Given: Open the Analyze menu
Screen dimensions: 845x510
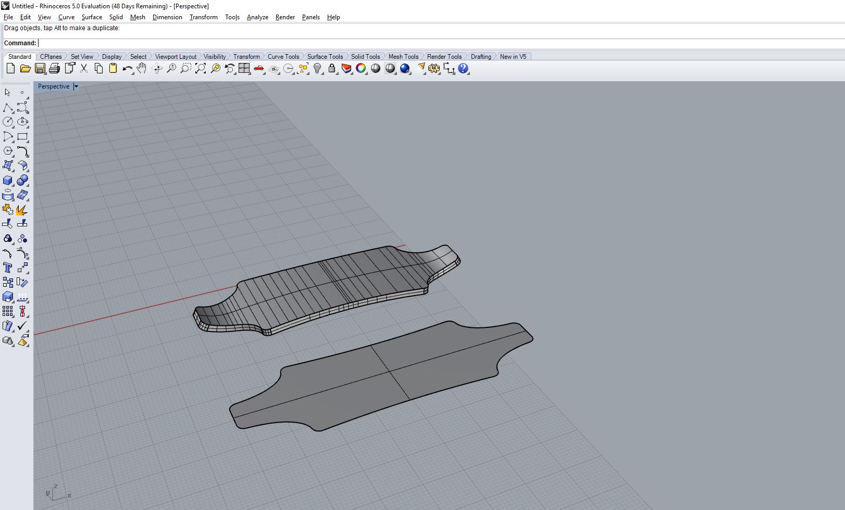Looking at the screenshot, I should pyautogui.click(x=257, y=17).
